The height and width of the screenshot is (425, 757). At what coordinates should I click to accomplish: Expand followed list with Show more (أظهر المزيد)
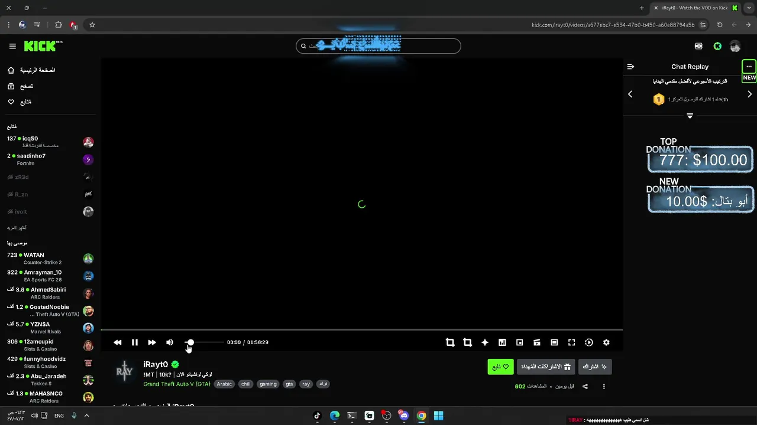coord(17,228)
